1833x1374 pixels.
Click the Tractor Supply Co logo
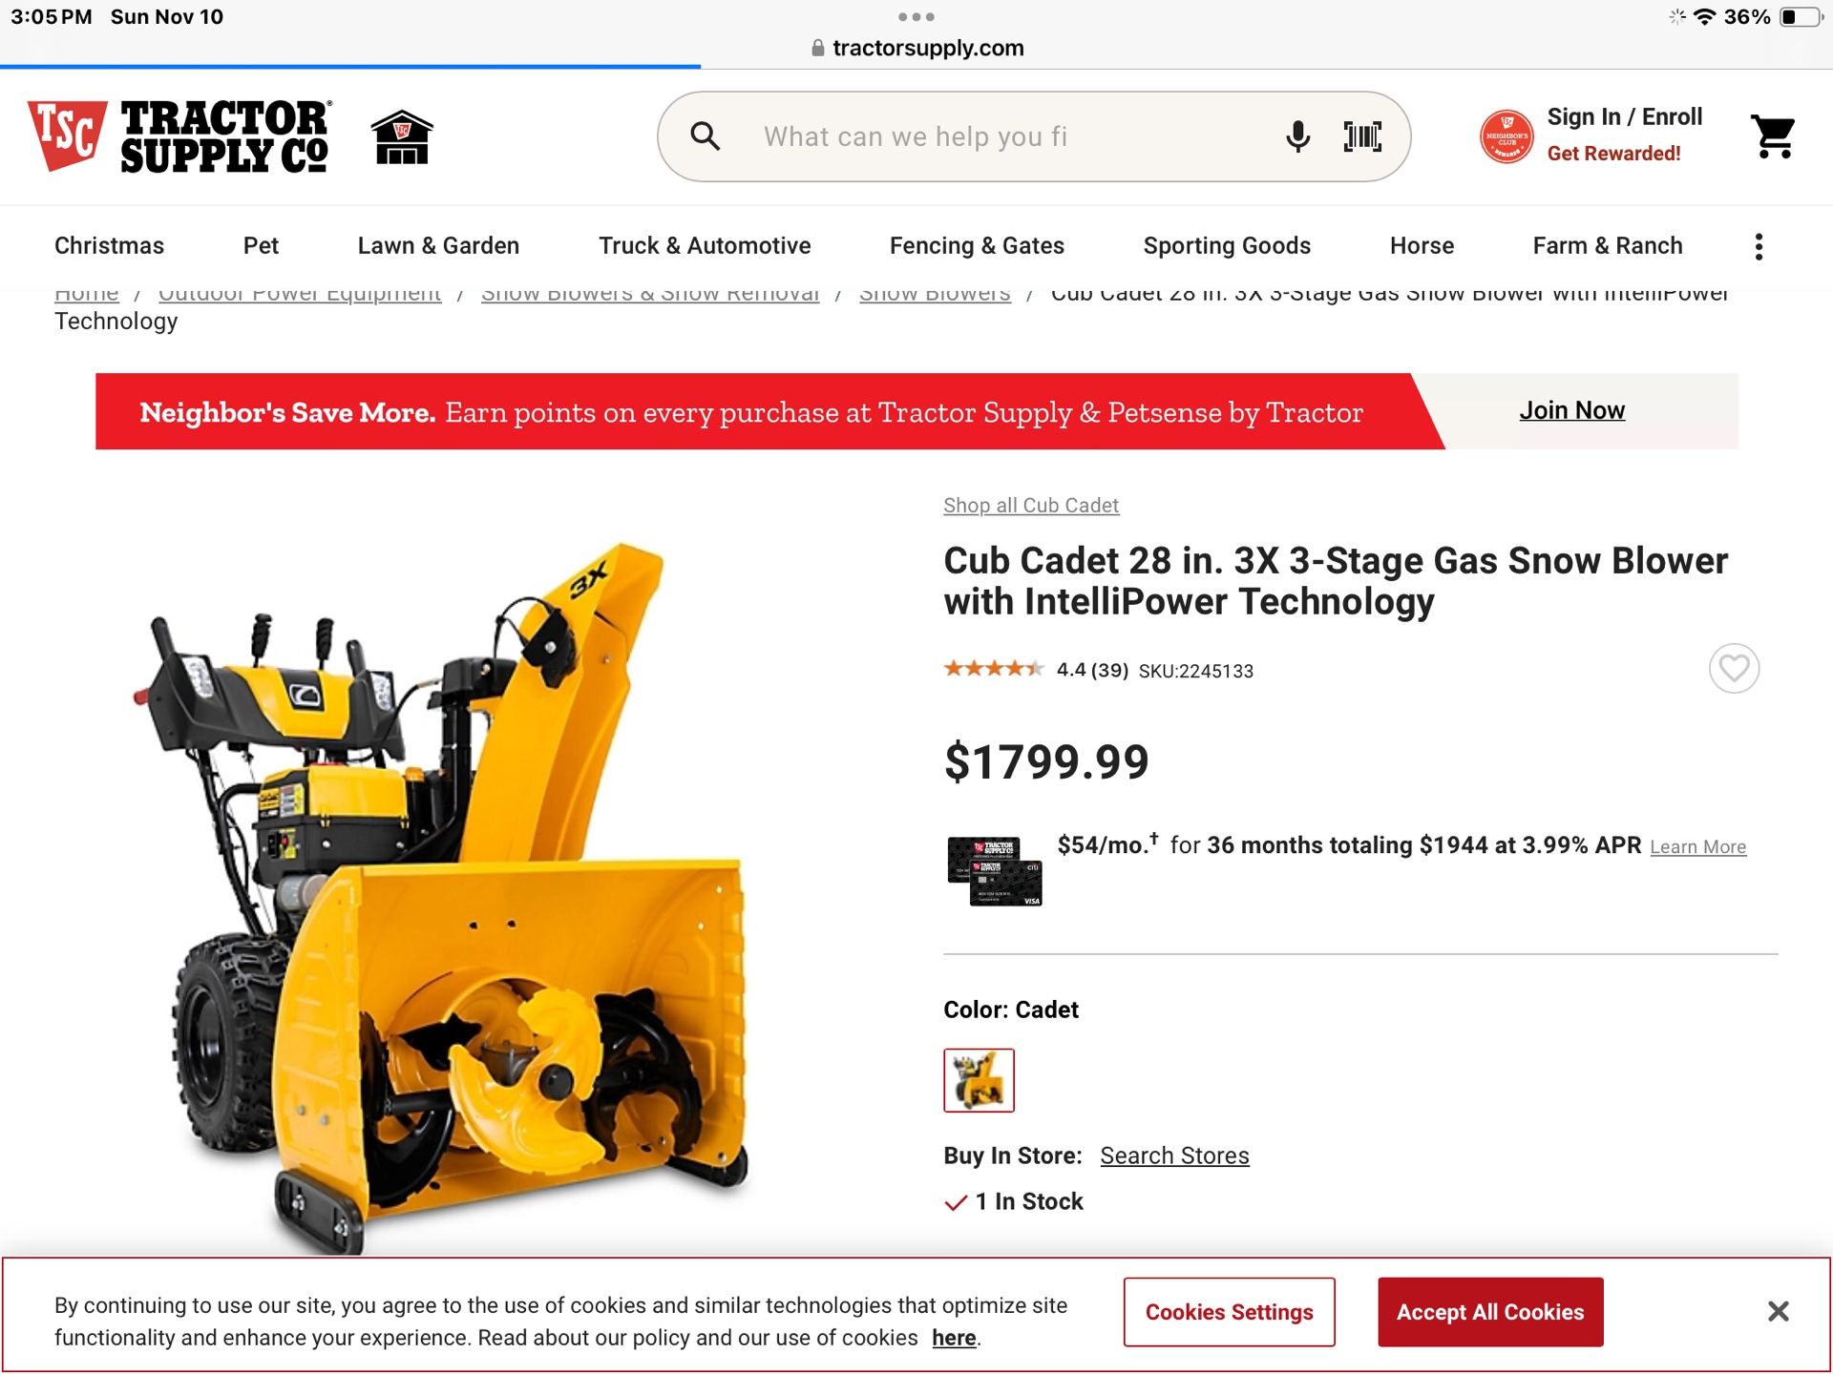click(x=179, y=136)
